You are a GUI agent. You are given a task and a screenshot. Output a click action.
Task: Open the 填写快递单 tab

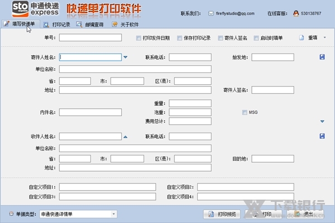click(21, 24)
